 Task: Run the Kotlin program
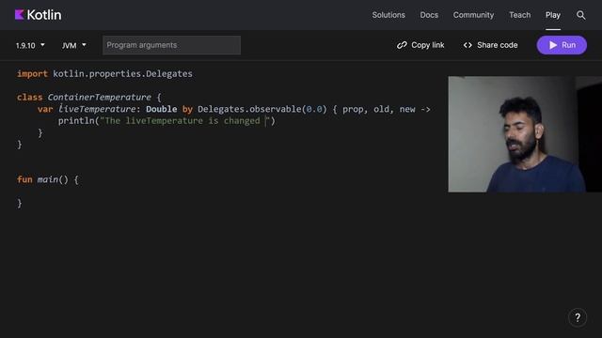tap(562, 45)
